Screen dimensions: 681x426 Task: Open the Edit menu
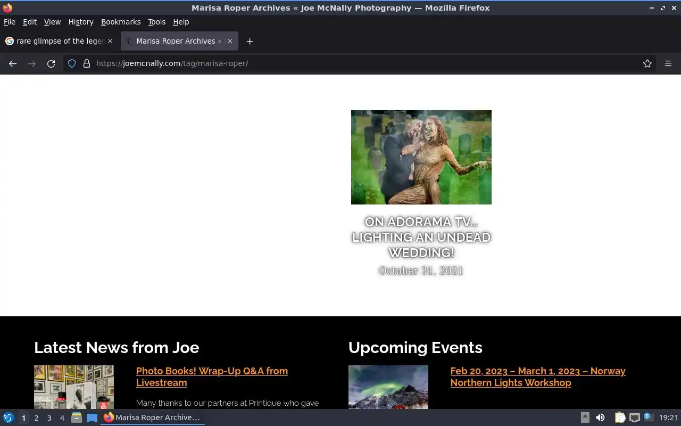click(x=30, y=22)
